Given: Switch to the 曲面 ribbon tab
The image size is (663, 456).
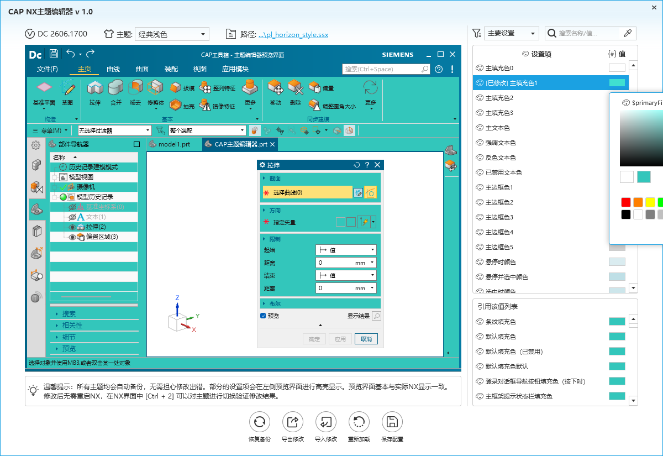Looking at the screenshot, I should coord(142,69).
